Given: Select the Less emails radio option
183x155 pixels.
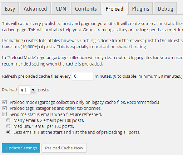Looking at the screenshot, I should tap(8, 132).
